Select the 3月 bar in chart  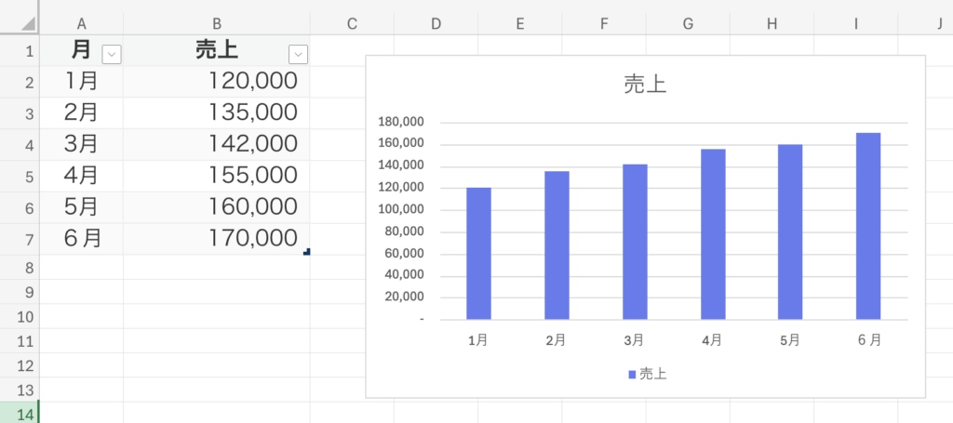point(634,242)
